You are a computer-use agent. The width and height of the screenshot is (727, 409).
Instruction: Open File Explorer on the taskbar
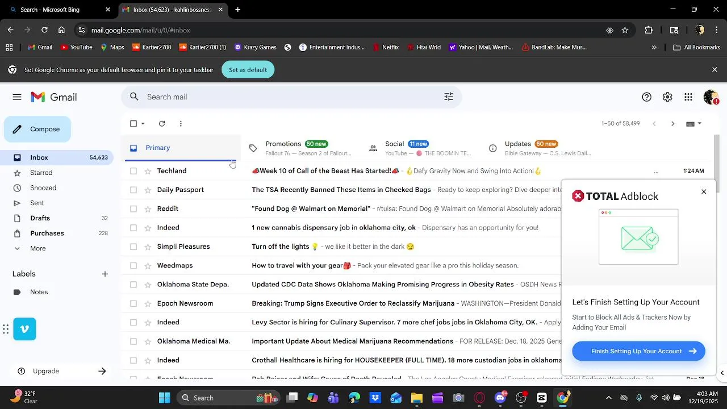click(416, 398)
